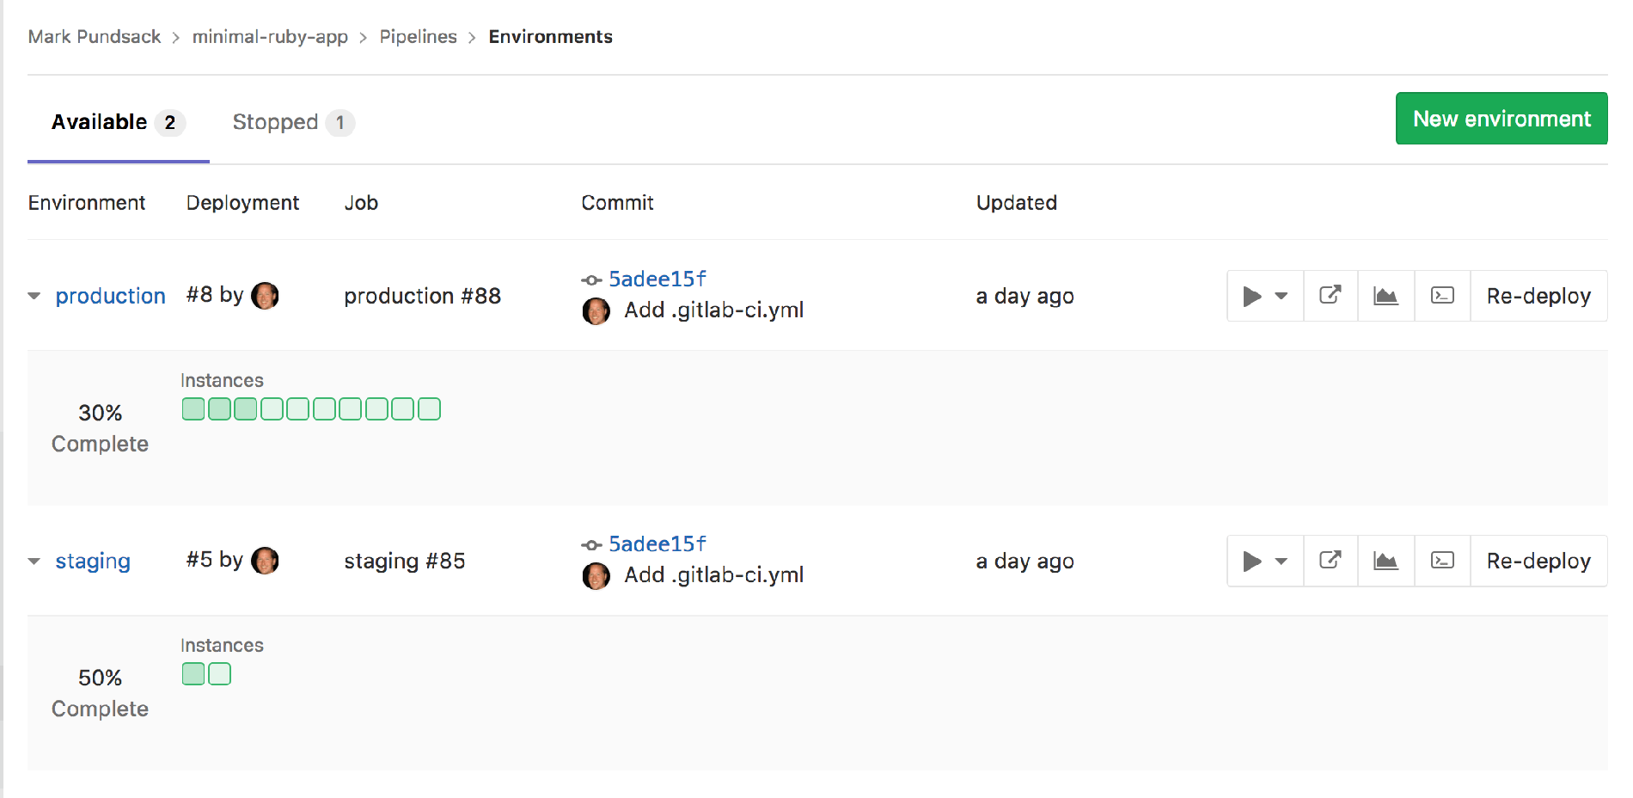The image size is (1633, 798).
Task: Open the live production environment via external link icon
Action: [x=1330, y=296]
